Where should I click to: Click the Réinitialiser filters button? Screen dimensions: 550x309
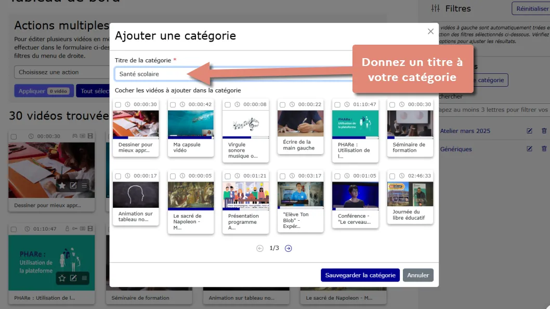(531, 9)
